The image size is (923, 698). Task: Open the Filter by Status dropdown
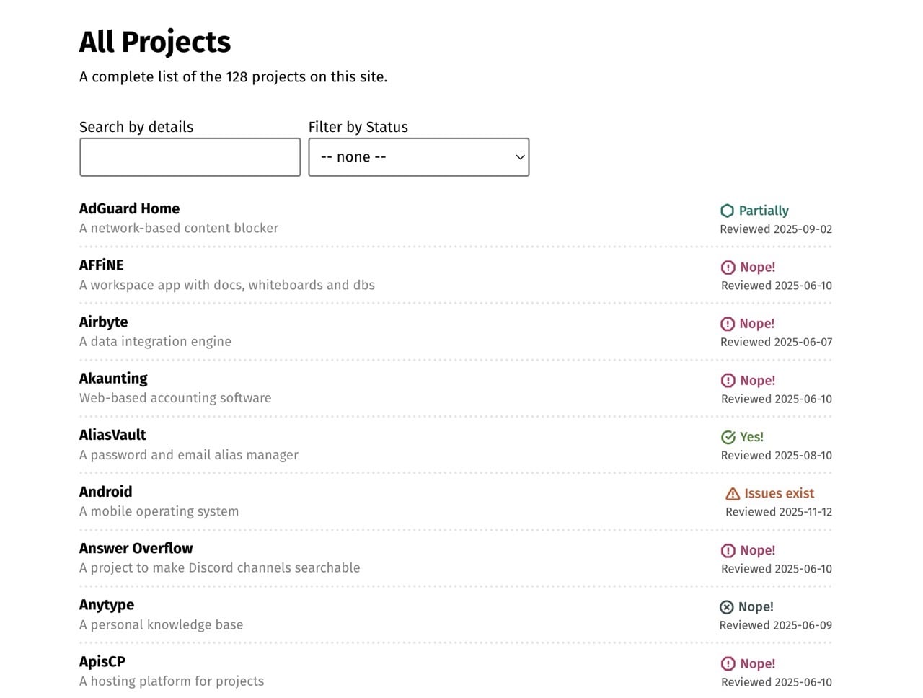click(418, 157)
